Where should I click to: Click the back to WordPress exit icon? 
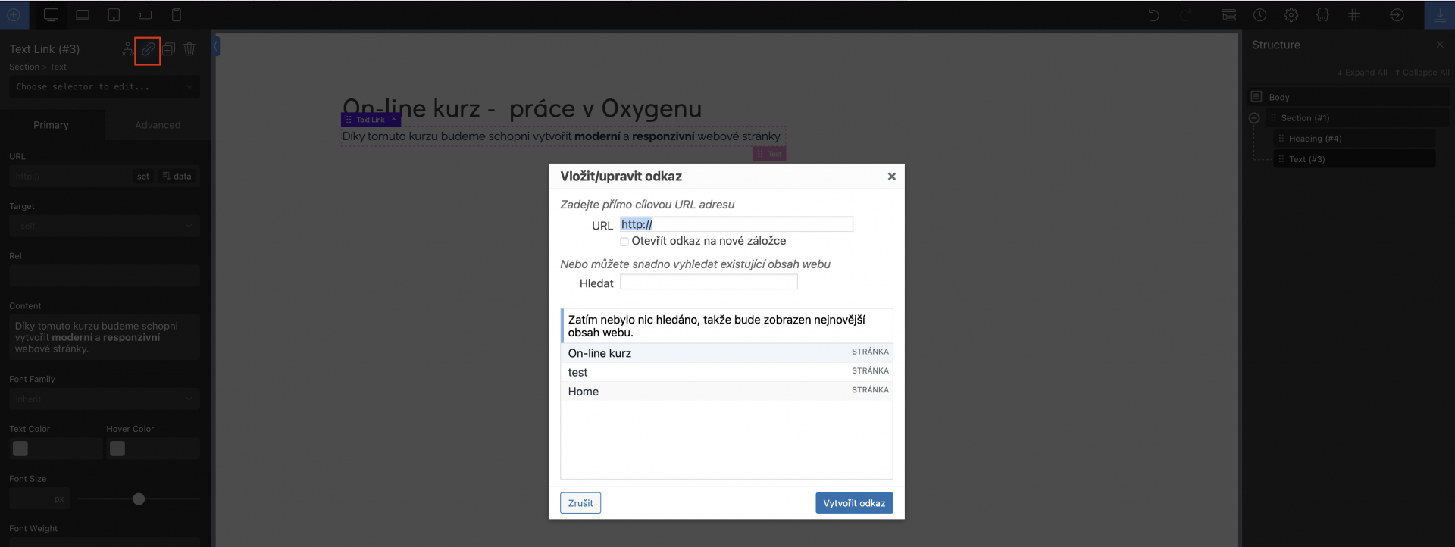(1397, 15)
